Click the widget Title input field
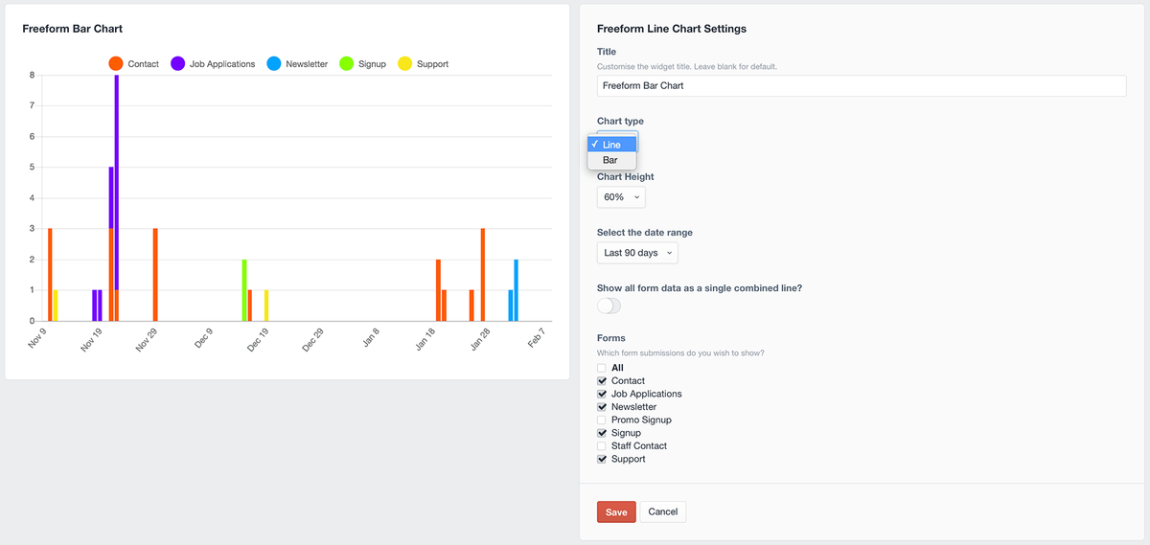 [x=862, y=85]
